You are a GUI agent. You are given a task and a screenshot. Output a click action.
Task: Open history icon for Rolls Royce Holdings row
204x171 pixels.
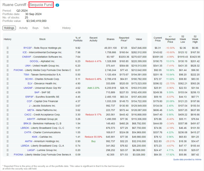coord(7,48)
